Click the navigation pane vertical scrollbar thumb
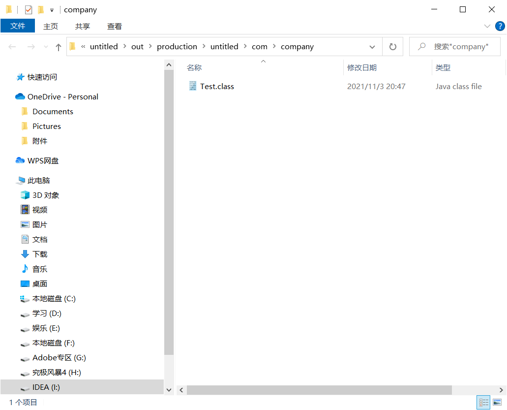 169,212
